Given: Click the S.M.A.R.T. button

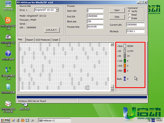Looking at the screenshot, I should tap(52, 30).
